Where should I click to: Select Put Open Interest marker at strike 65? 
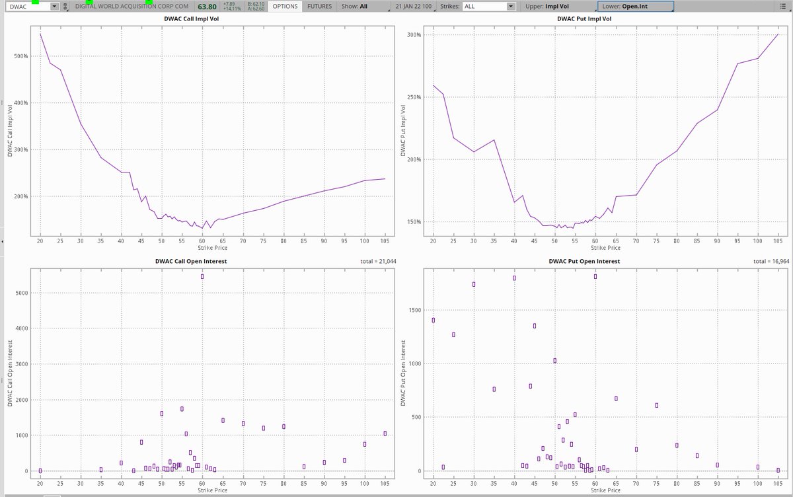616,399
